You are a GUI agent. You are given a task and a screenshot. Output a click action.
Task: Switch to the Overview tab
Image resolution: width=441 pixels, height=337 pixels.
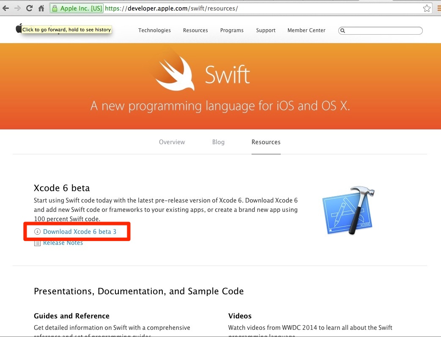(x=172, y=142)
